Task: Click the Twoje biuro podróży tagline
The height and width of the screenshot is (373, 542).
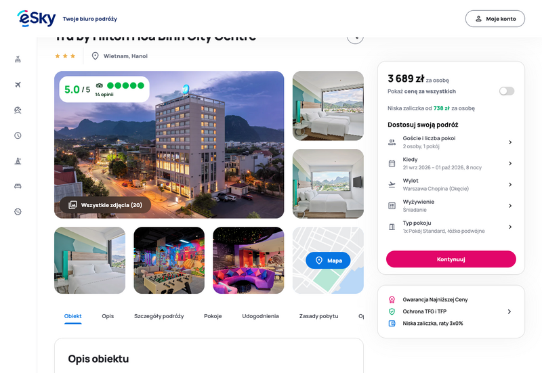Action: pos(90,19)
